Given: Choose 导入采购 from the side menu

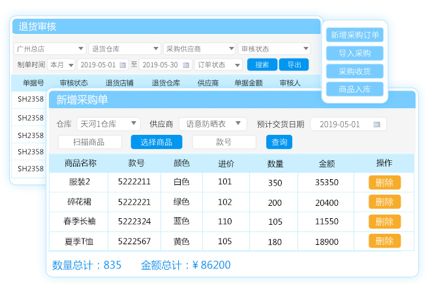Looking at the screenshot, I should click(x=355, y=53).
